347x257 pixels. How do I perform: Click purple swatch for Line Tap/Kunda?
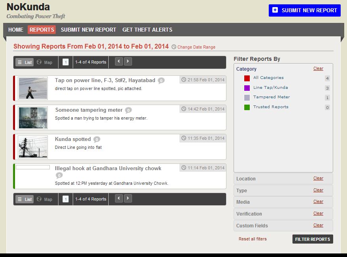click(247, 88)
